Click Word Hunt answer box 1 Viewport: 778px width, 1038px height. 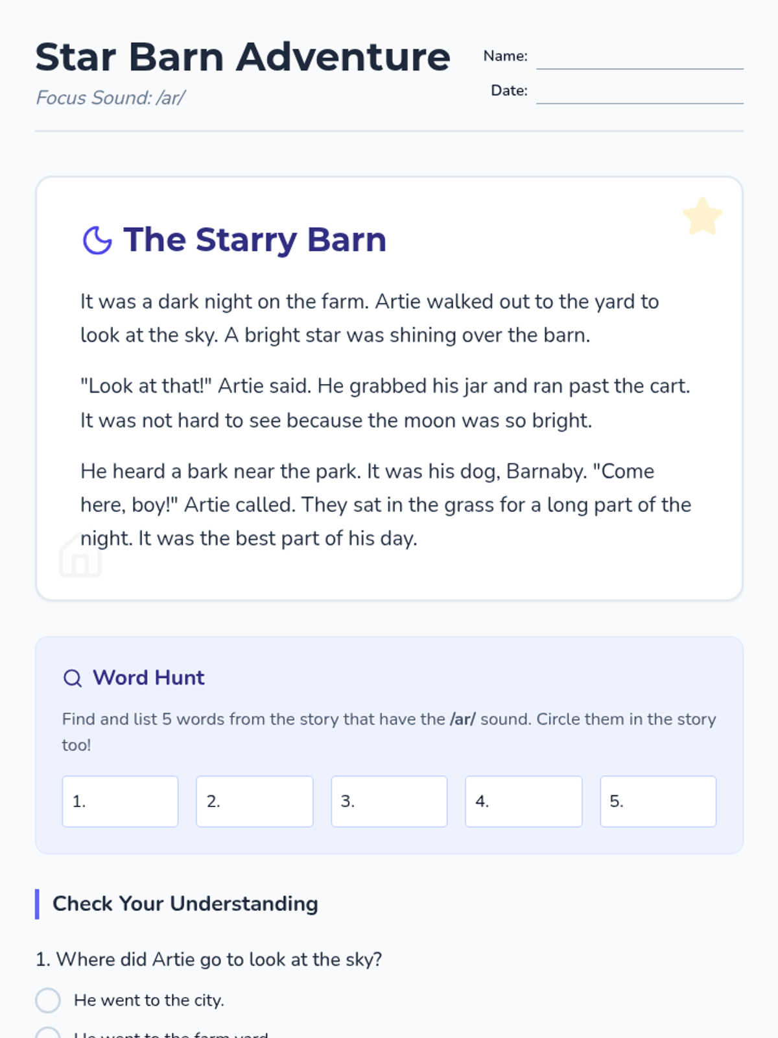(x=120, y=801)
